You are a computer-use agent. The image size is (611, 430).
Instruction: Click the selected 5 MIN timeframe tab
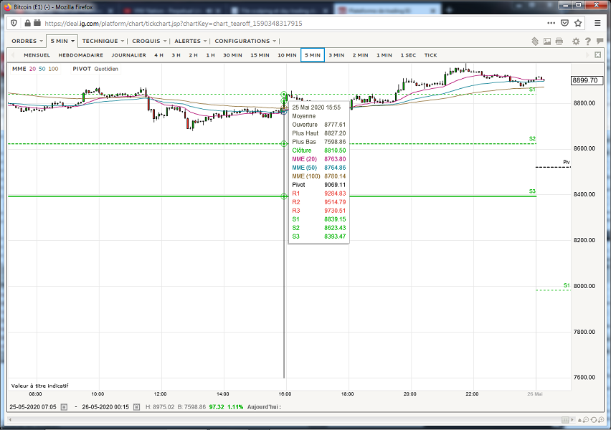coord(313,55)
